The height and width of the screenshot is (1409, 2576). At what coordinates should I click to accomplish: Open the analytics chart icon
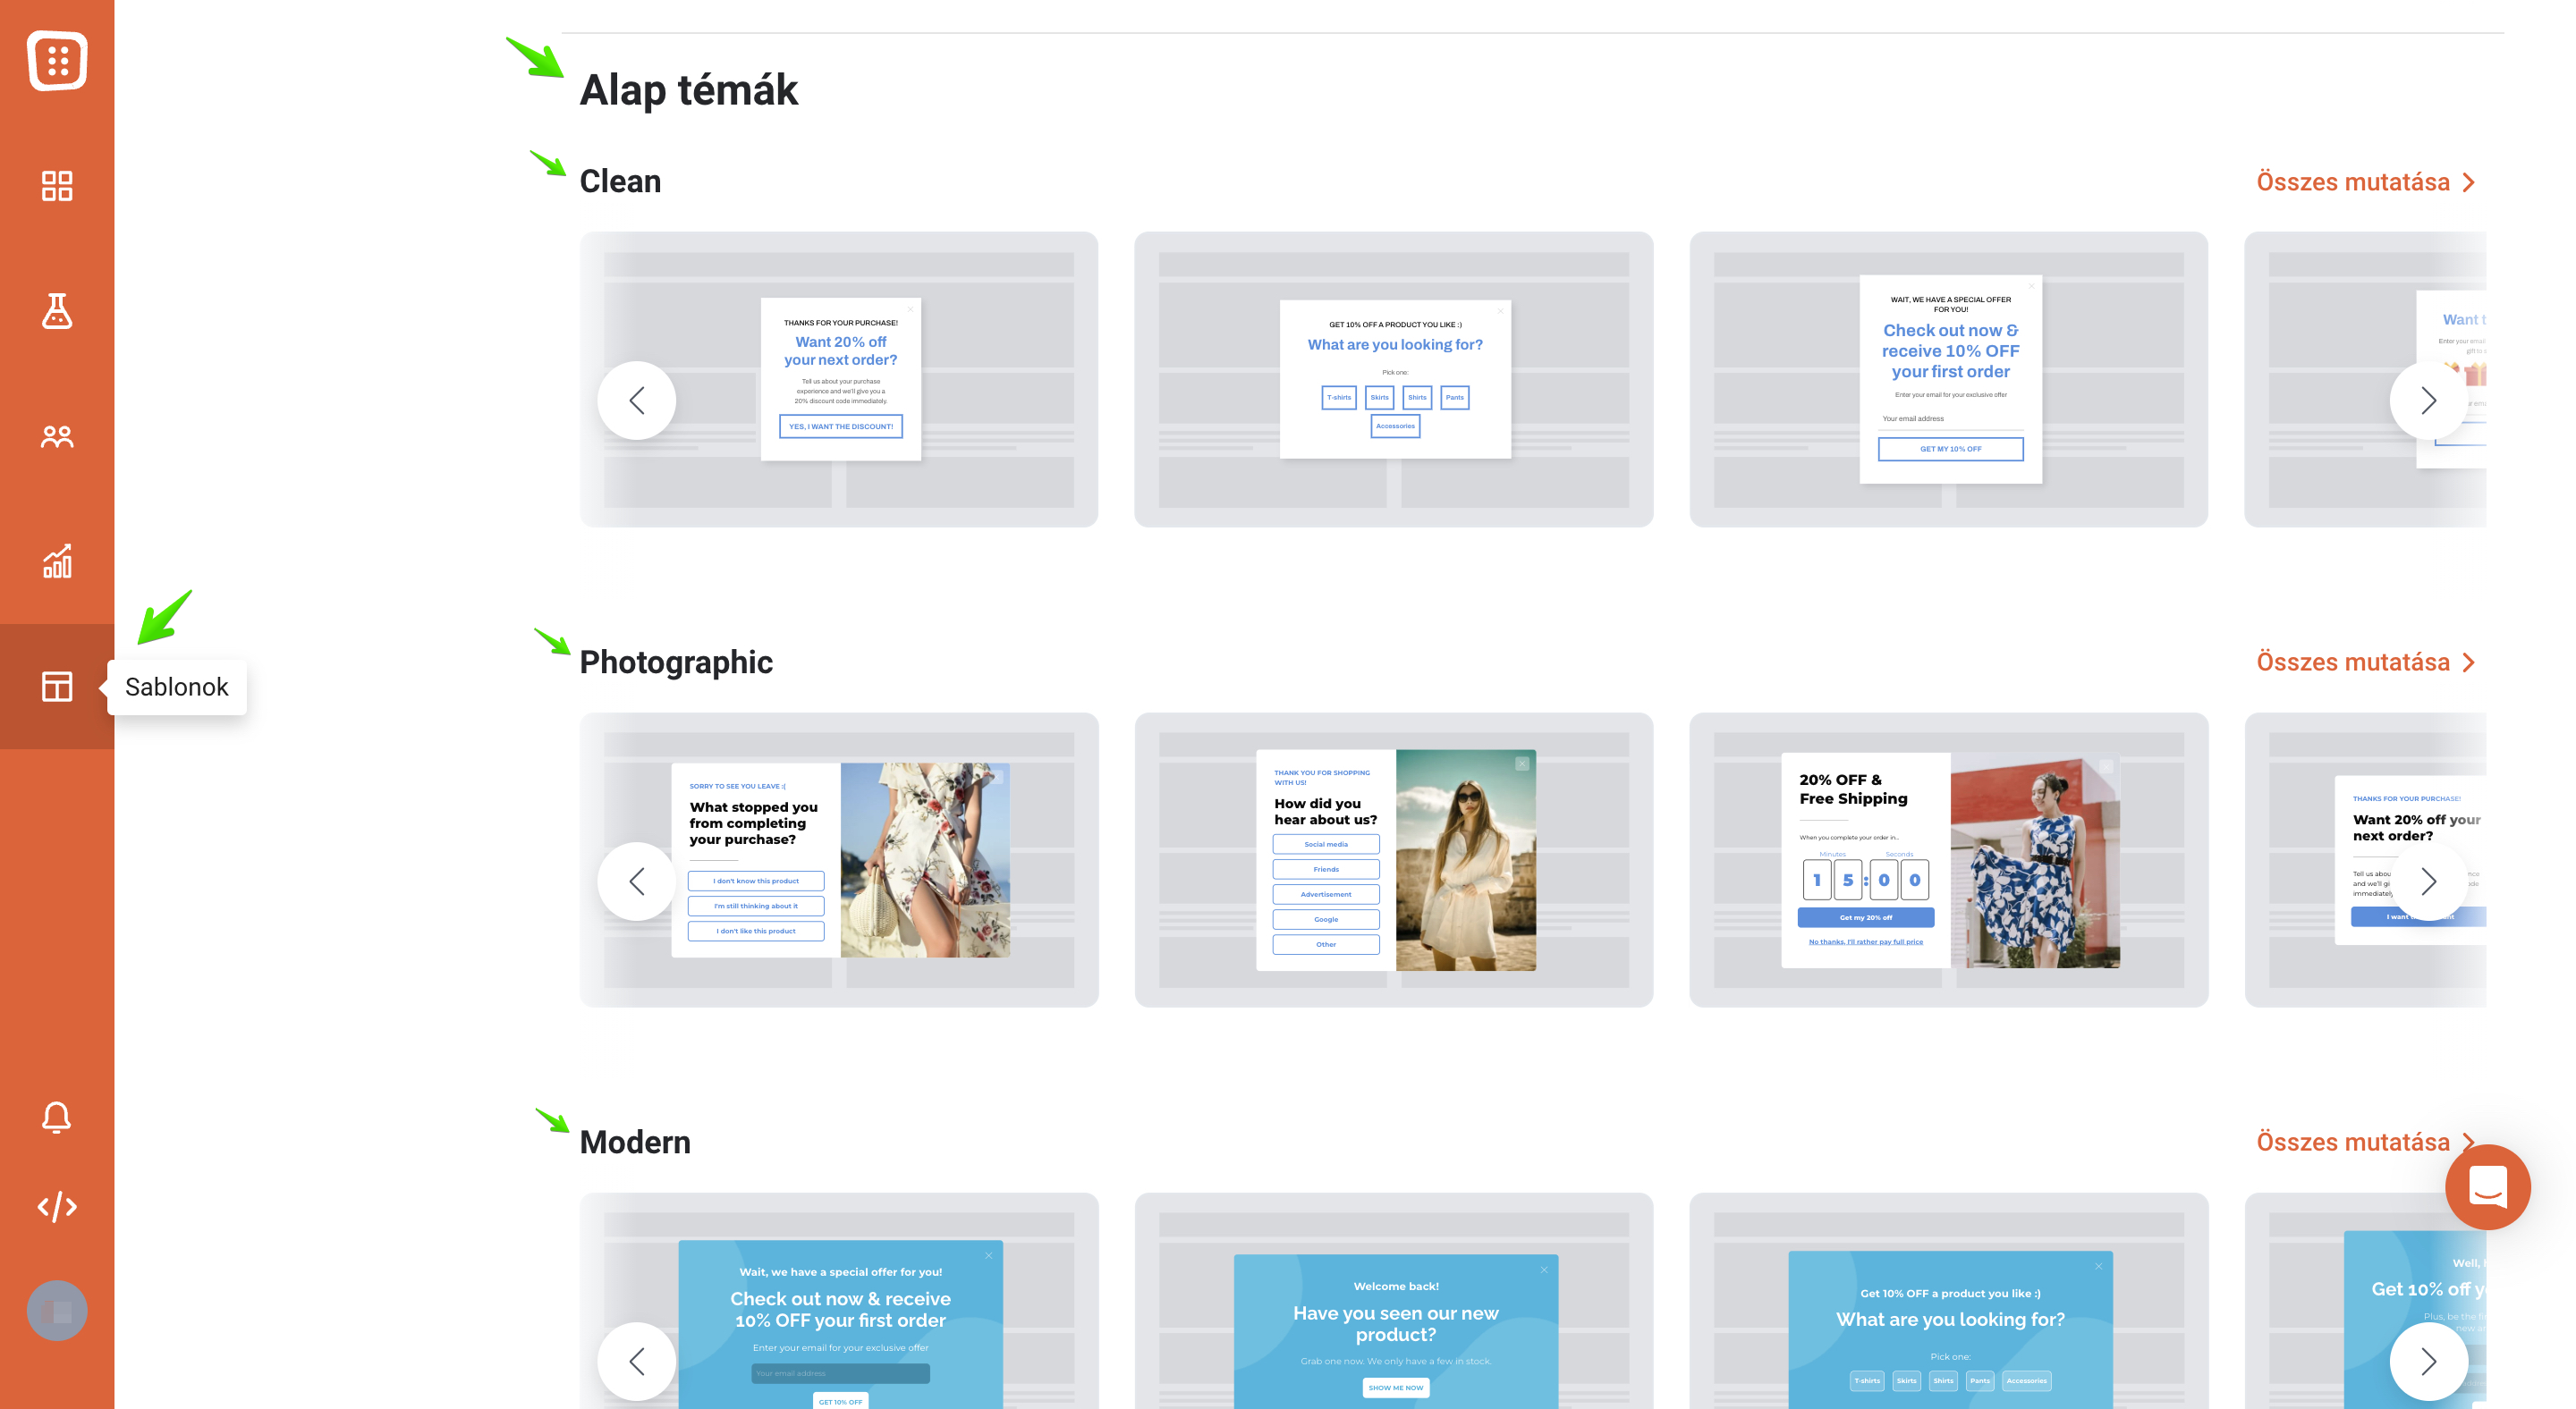(x=57, y=561)
